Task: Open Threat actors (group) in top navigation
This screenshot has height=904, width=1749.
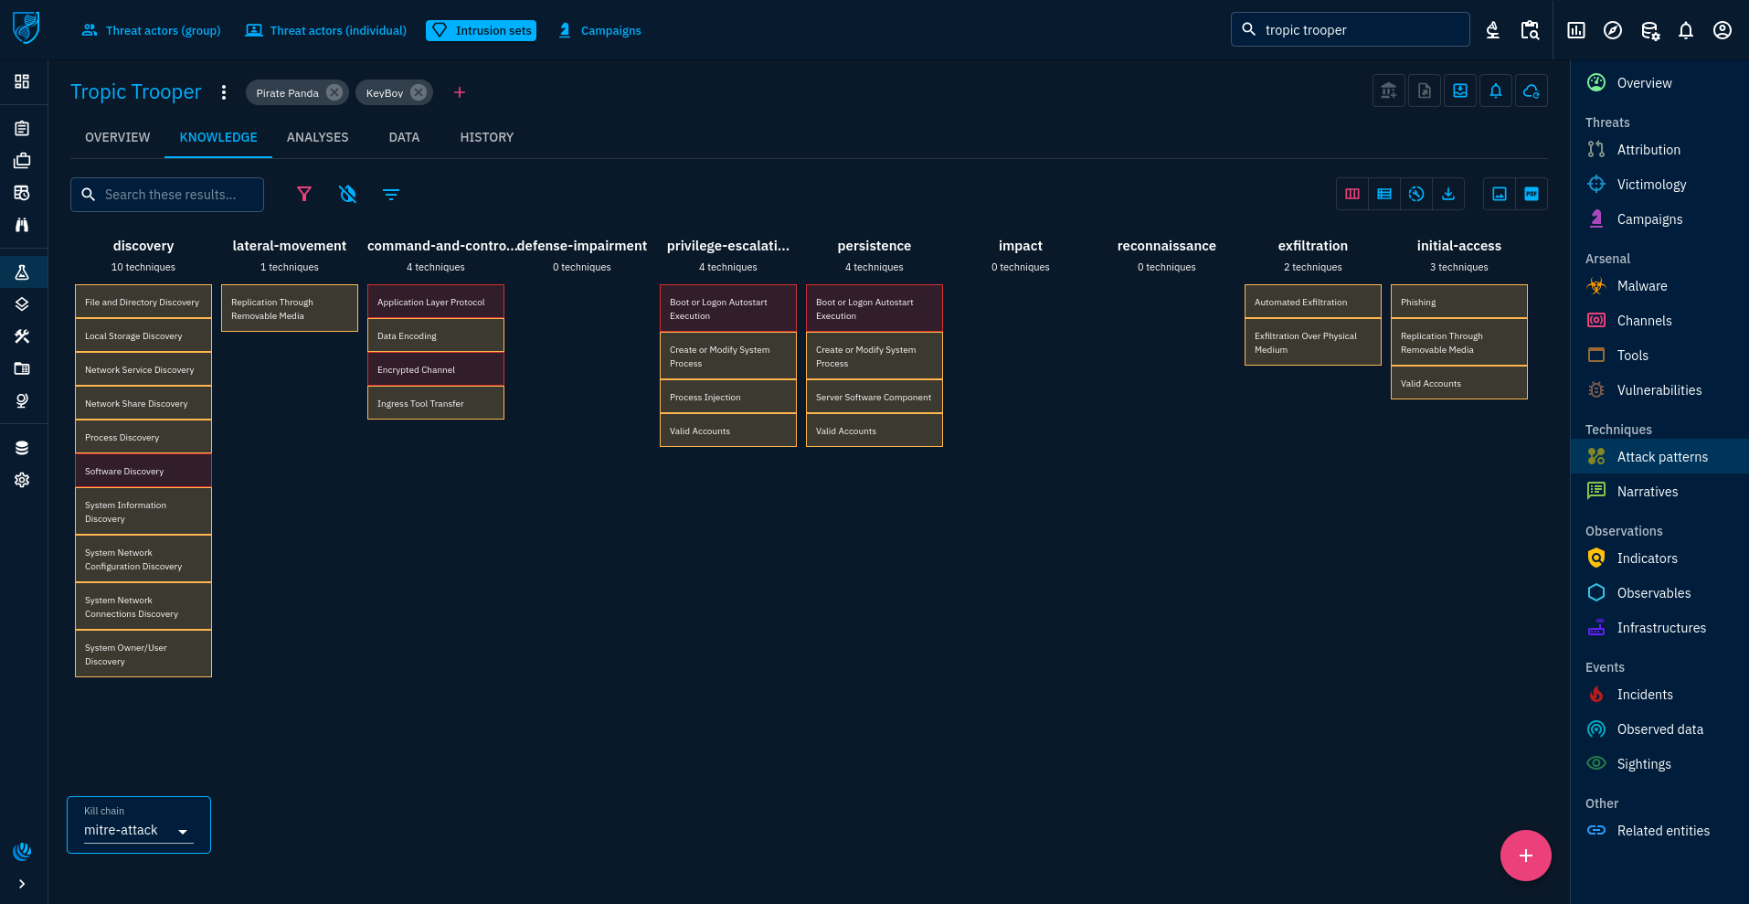Action: pyautogui.click(x=152, y=30)
